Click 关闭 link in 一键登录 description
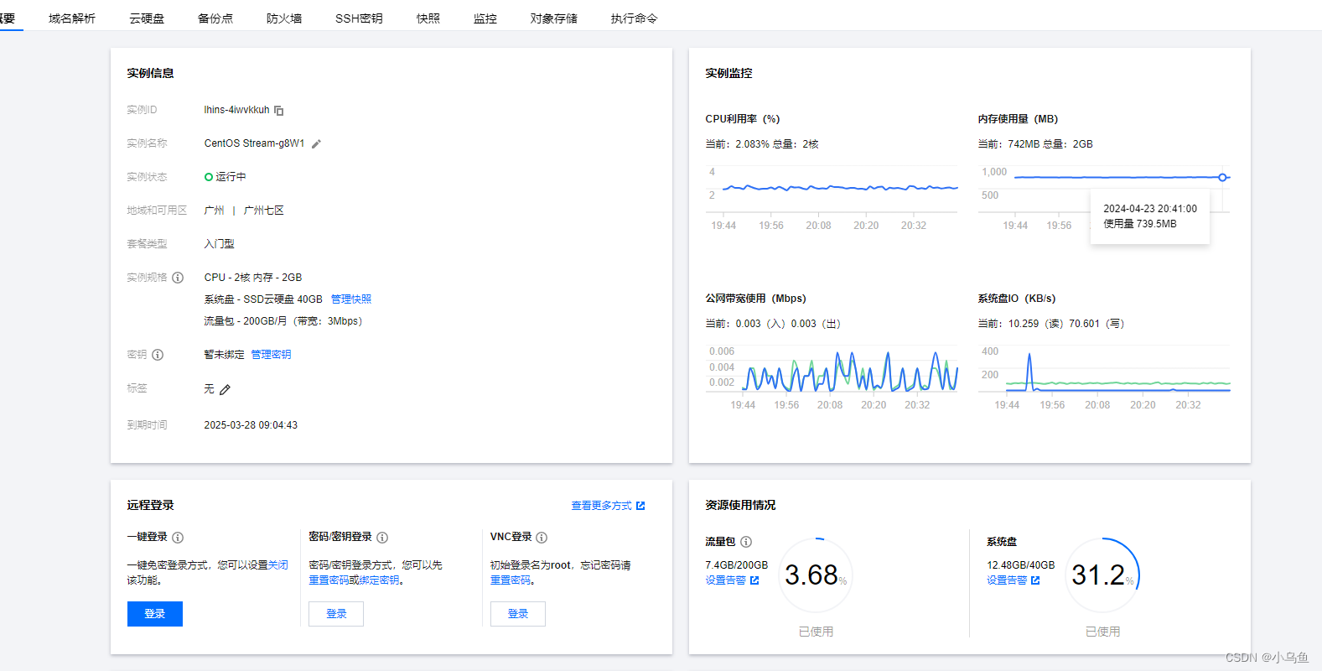1322x671 pixels. 278,565
